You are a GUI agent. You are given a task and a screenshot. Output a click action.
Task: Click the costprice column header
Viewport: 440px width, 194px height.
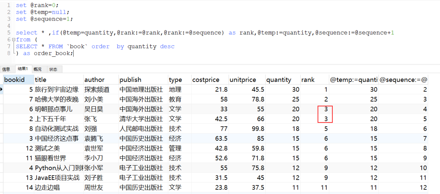210,80
